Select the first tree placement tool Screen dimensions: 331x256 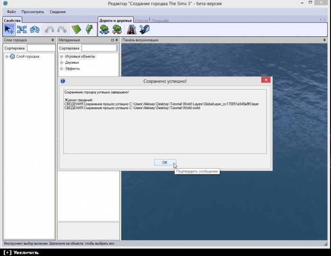tap(105, 29)
